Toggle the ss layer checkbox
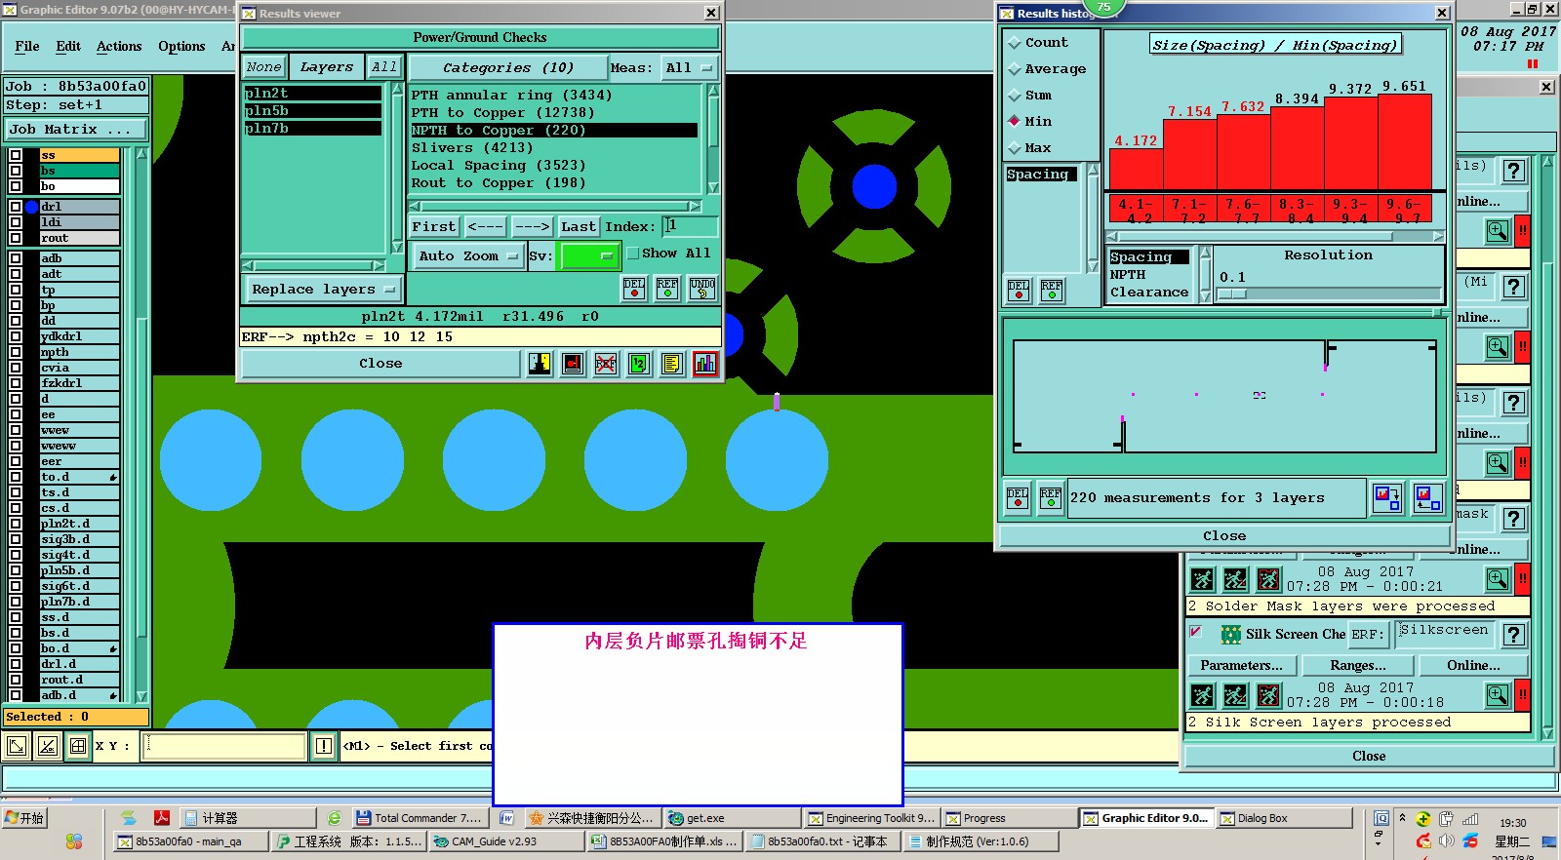 [15, 155]
